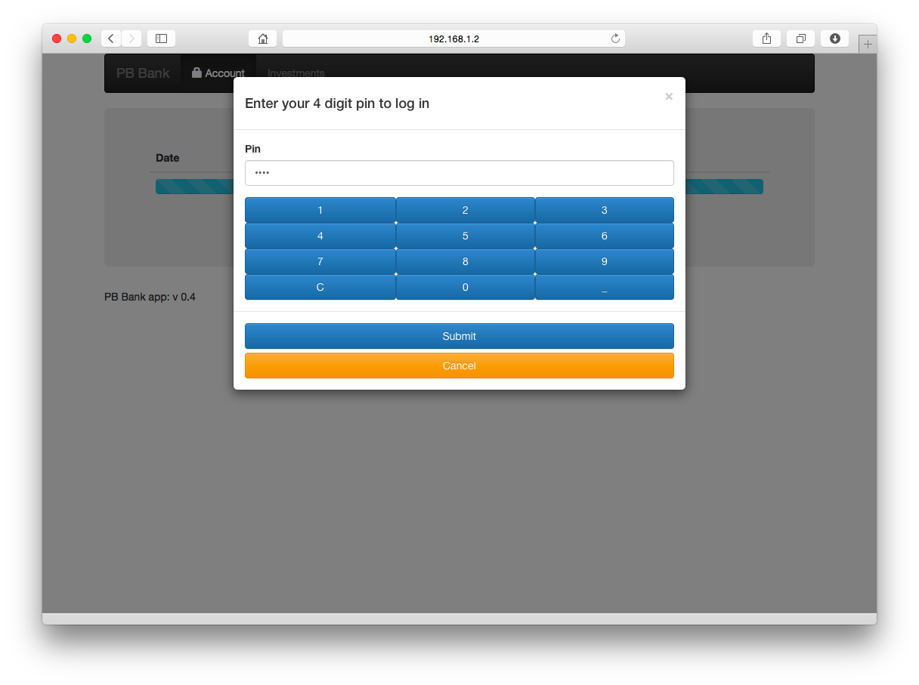The image size is (919, 685).
Task: Open the Account tab in the navbar
Action: 218,73
